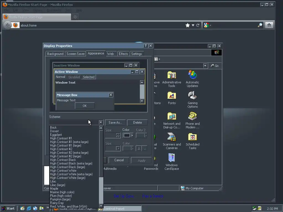Click the Go button in Control Panel

(x=214, y=66)
